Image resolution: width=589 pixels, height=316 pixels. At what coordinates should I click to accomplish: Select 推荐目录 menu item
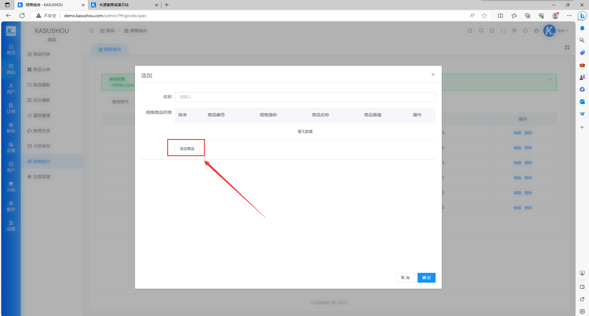click(52, 131)
